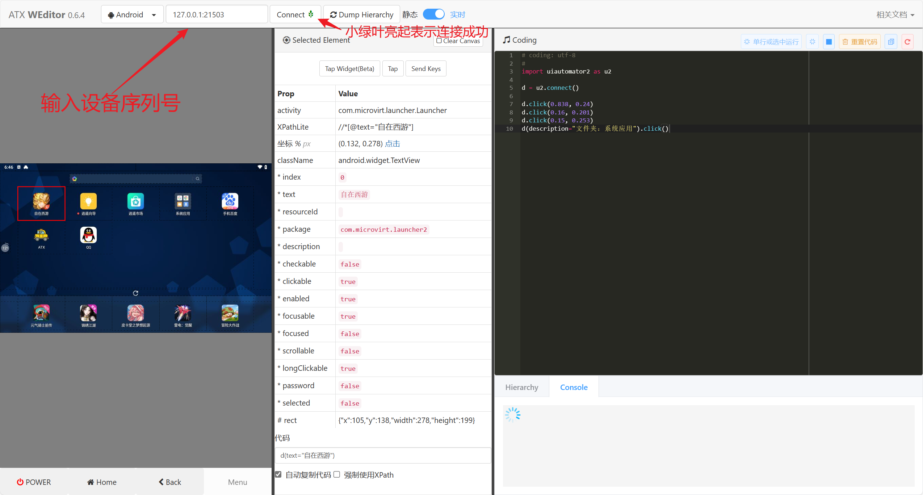This screenshot has height=495, width=923.
Task: Check the 强制使用XPath checkbox
Action: [x=337, y=474]
